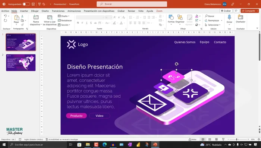Viewport: 261px width, 148px height.
Task: Open File Explorer from taskbar
Action: tap(88, 145)
